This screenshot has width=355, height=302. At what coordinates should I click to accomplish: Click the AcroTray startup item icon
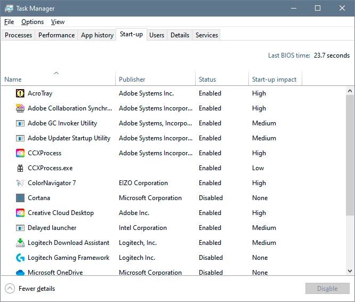click(20, 93)
